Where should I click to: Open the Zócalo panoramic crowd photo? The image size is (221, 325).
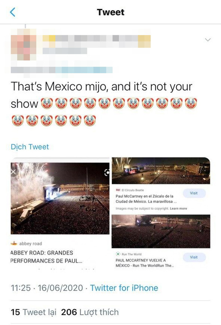click(x=161, y=171)
